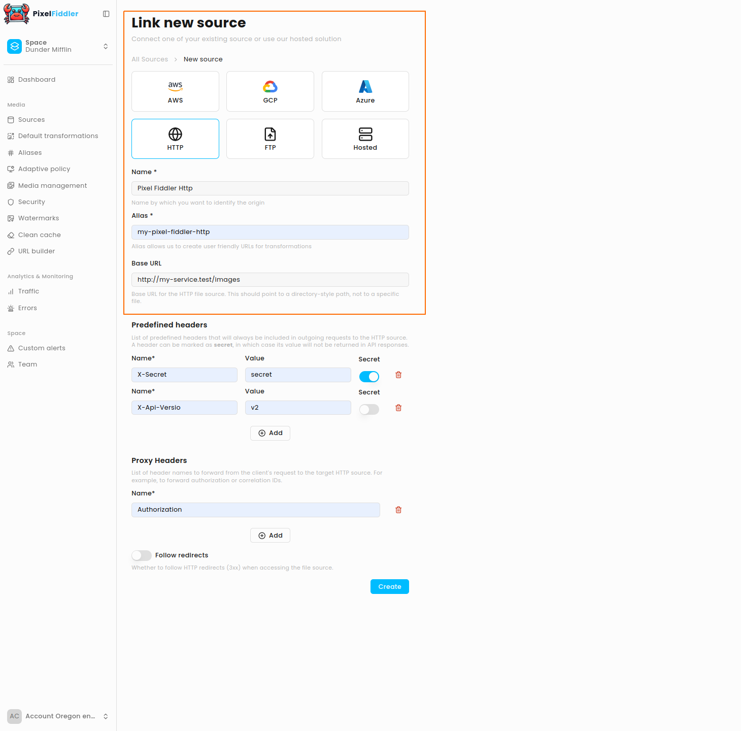Collapse the sidebar panel icon
Image resolution: width=741 pixels, height=731 pixels.
click(106, 14)
